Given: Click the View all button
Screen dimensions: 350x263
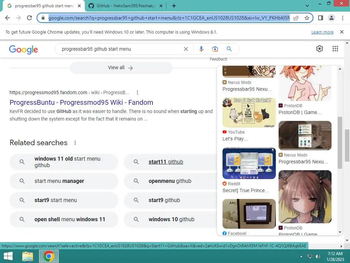Looking at the screenshot, I should coord(121,68).
